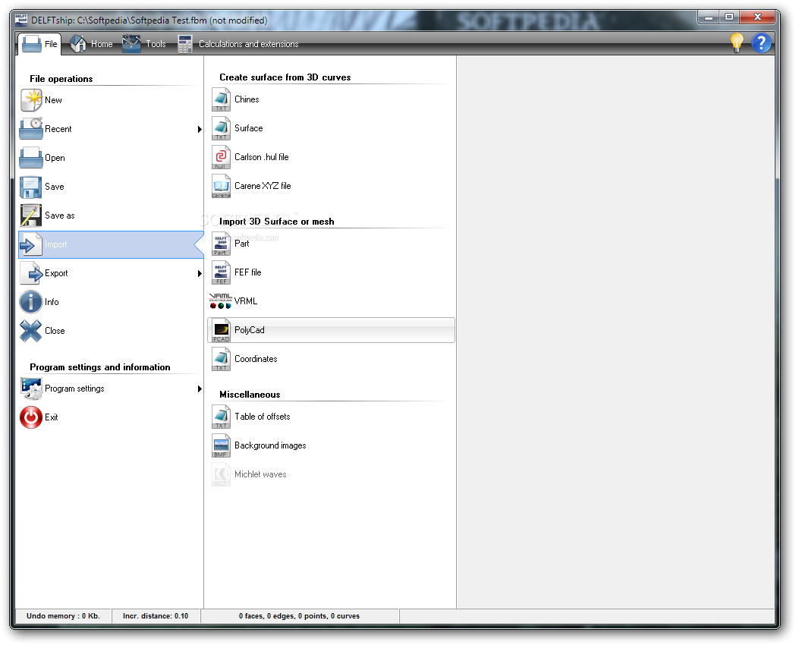Viewport: 796px width, 645px height.
Task: Click Incr. distance 0.10 status entry
Action: click(x=156, y=616)
